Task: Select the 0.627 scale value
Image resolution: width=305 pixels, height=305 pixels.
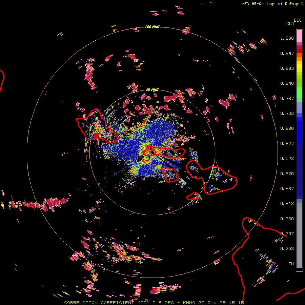Action: click(287, 144)
